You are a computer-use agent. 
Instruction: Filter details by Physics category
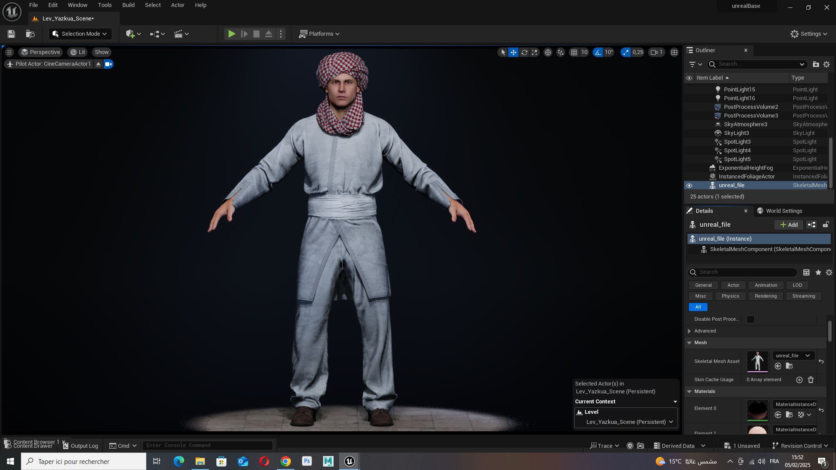pyautogui.click(x=730, y=296)
